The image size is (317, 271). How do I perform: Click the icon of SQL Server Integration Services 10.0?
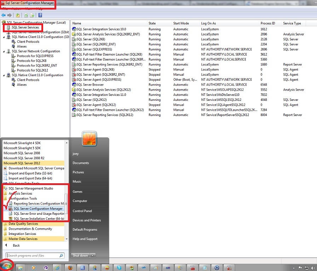(74, 29)
